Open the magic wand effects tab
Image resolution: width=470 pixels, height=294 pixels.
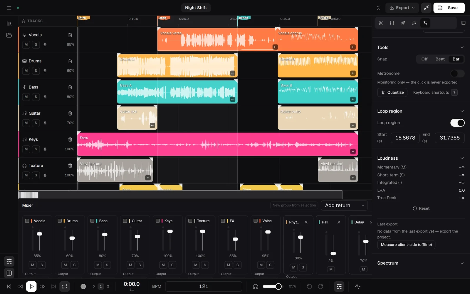(x=414, y=23)
